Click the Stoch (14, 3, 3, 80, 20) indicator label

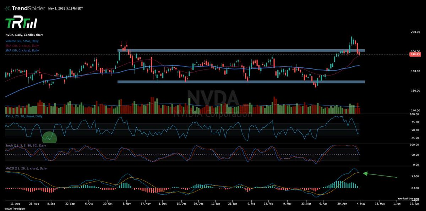(25, 145)
